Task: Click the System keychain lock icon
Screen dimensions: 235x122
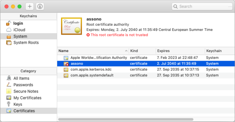Action: [x=9, y=36]
